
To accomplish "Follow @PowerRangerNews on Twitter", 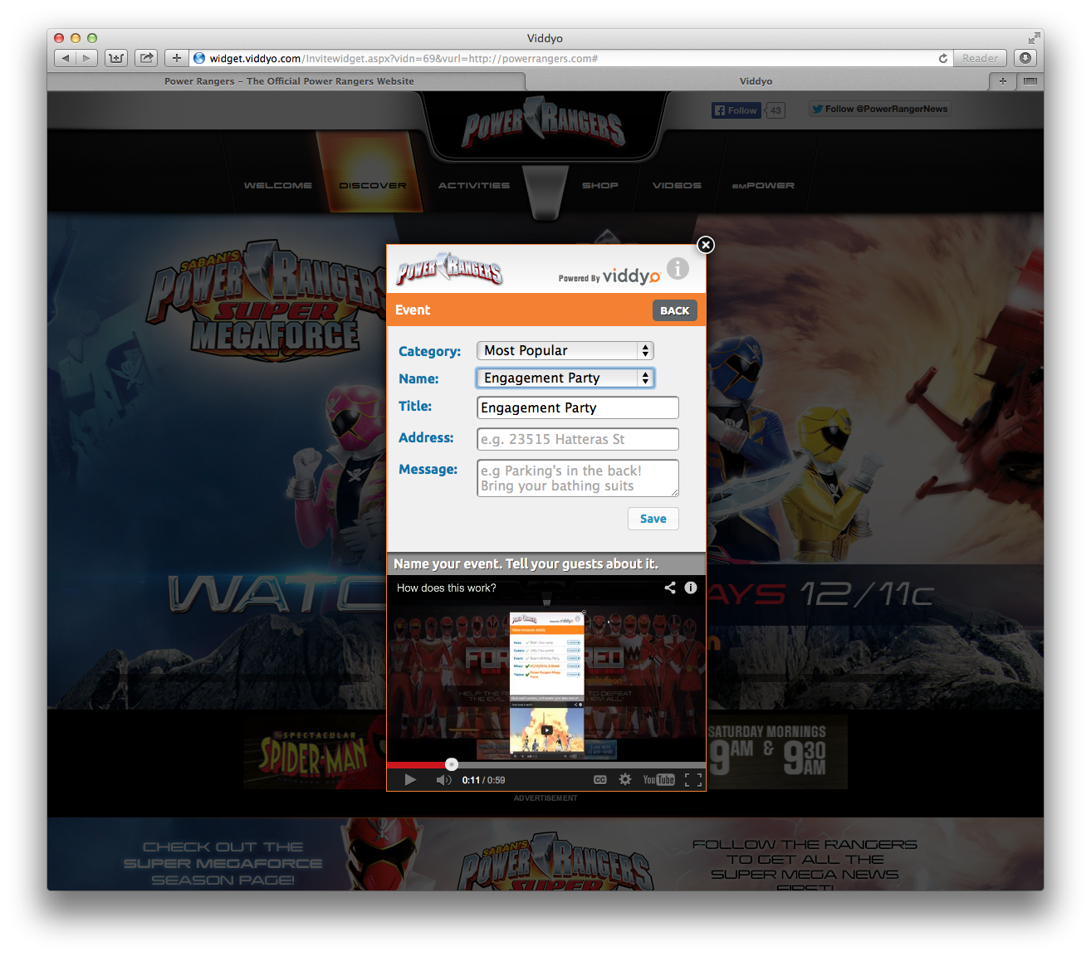I will (x=880, y=109).
